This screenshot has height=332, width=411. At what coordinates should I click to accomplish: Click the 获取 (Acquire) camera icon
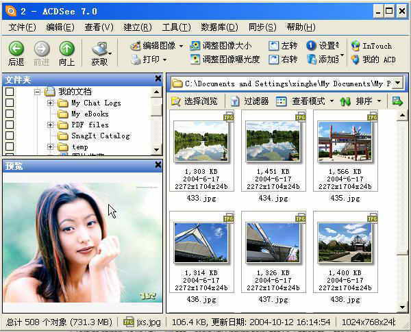click(100, 49)
